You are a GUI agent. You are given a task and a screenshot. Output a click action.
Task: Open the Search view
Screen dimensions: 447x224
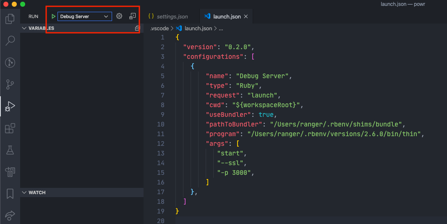[x=10, y=41]
